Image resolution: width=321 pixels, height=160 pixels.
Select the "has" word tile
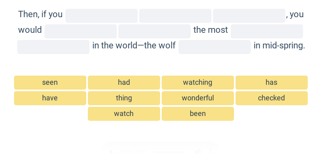coord(272,82)
